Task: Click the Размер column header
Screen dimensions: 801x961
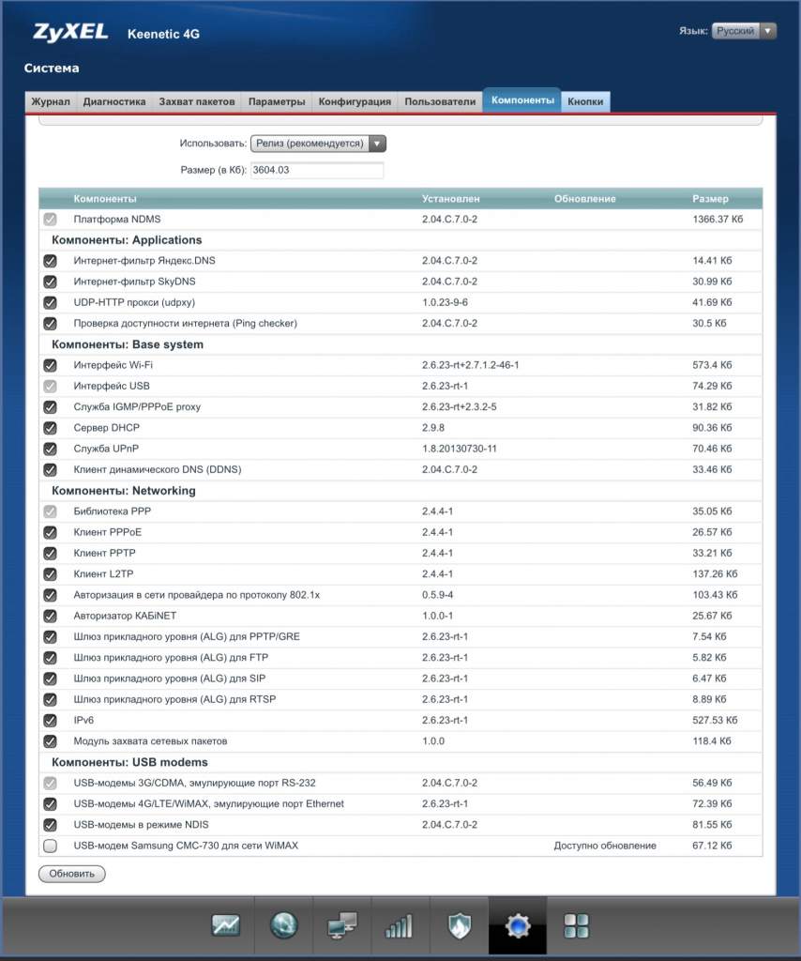Action: pyautogui.click(x=710, y=199)
